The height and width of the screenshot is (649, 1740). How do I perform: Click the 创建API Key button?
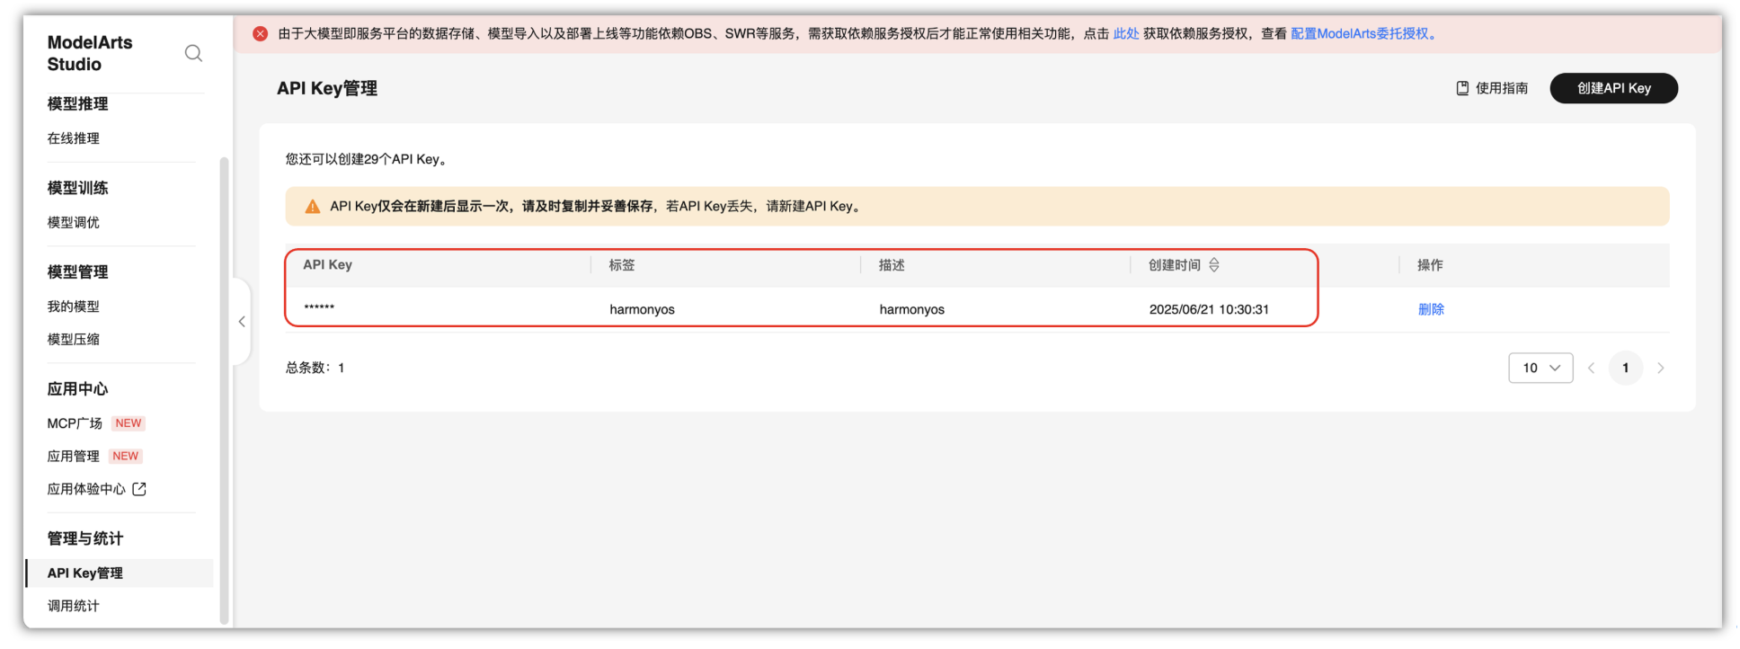coord(1613,88)
